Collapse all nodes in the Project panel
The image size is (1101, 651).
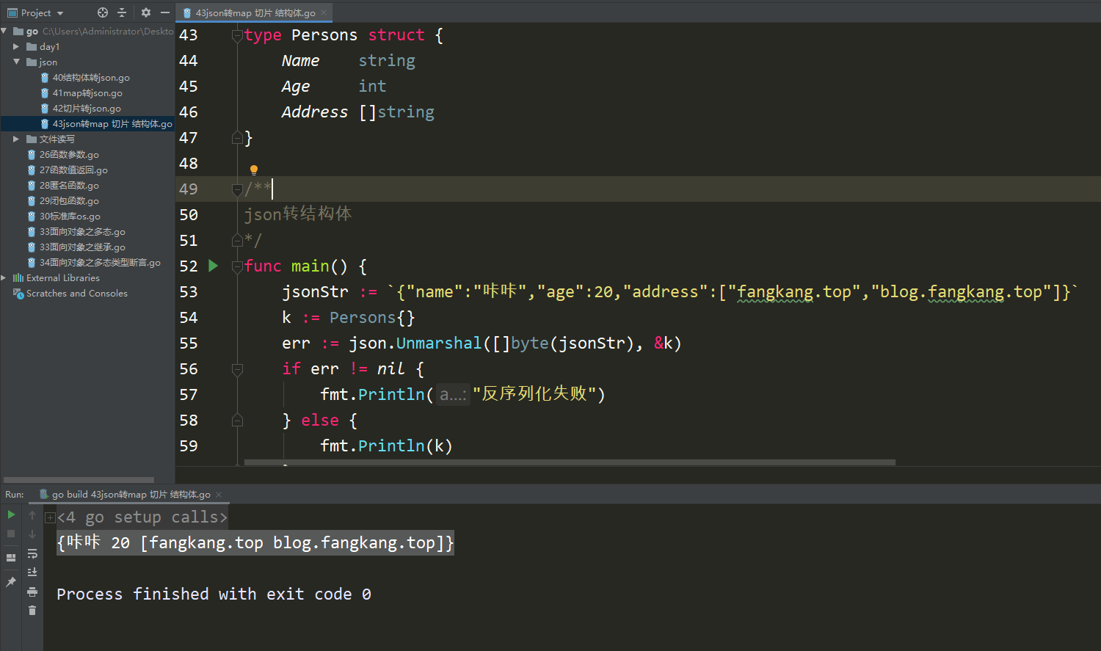122,12
